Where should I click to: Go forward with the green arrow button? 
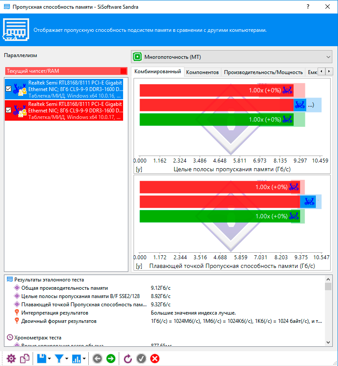[111, 359]
